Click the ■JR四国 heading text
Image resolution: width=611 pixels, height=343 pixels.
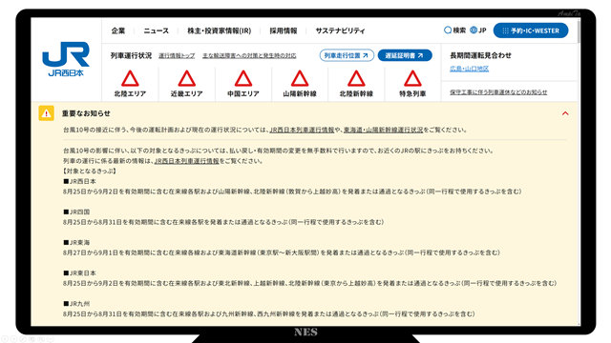(x=76, y=212)
